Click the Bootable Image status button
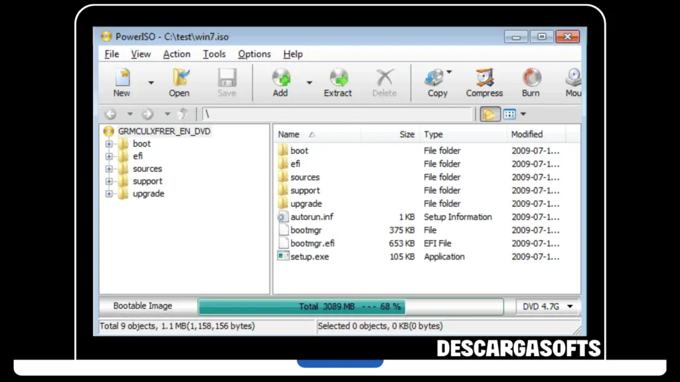This screenshot has width=680, height=382. 143,306
